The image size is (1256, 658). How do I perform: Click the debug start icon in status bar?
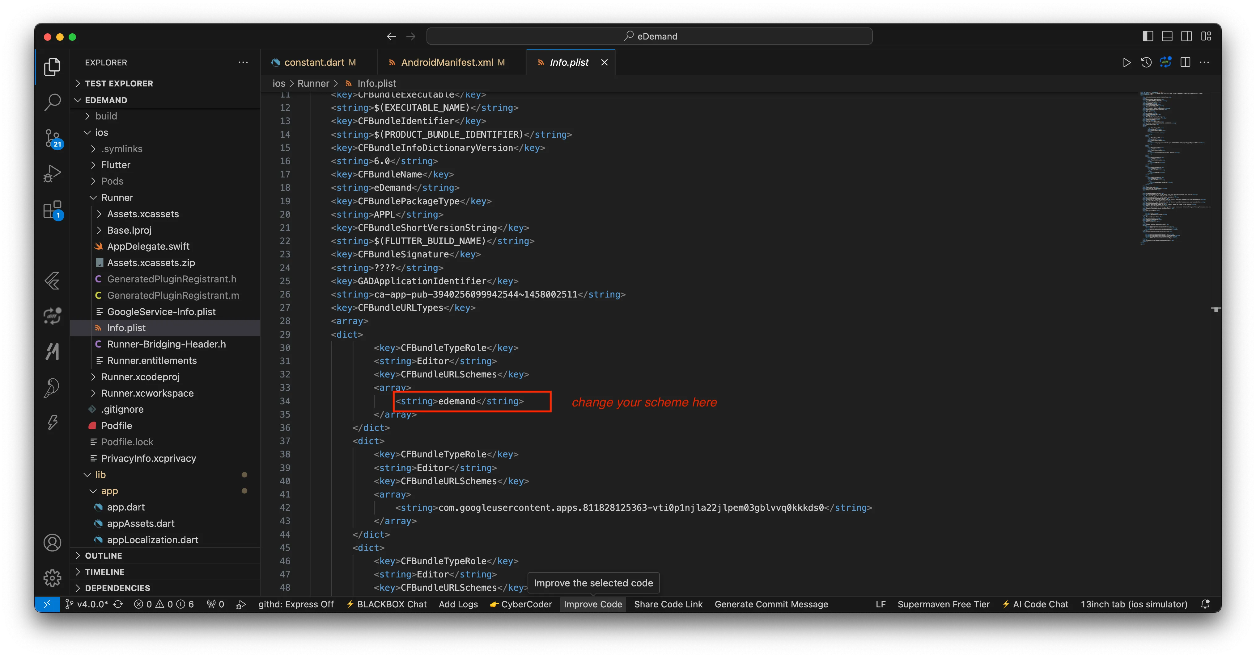pos(241,604)
